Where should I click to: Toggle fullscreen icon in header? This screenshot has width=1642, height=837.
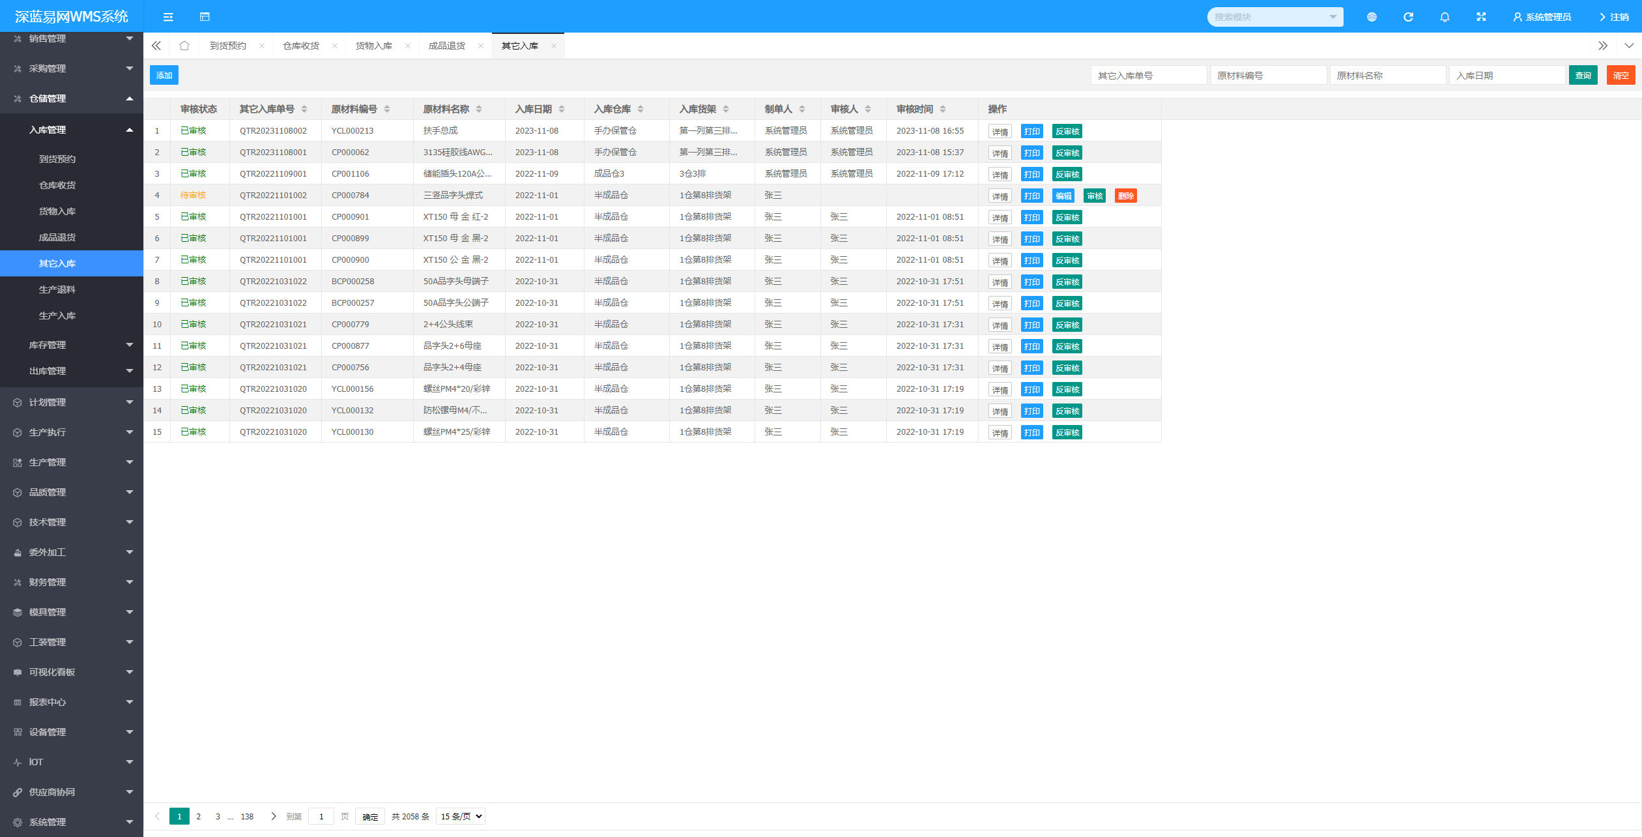1481,17
